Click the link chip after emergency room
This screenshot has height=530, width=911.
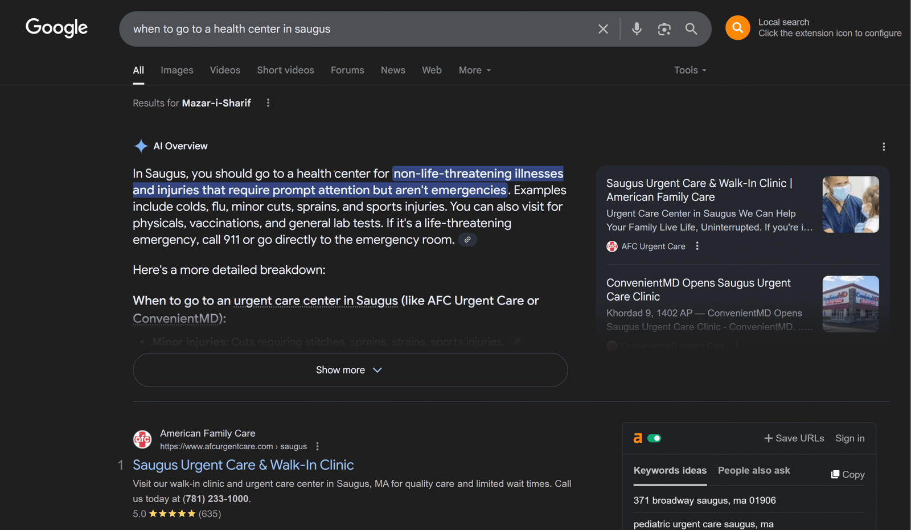tap(467, 240)
